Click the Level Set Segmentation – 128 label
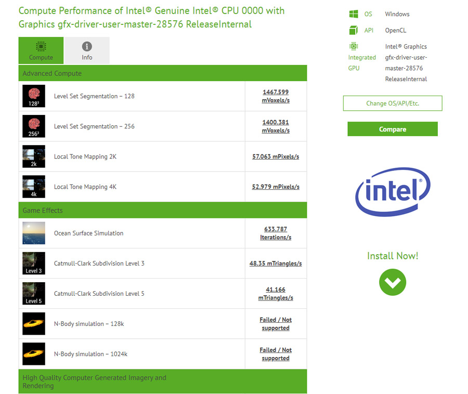The height and width of the screenshot is (394, 468). (x=94, y=96)
